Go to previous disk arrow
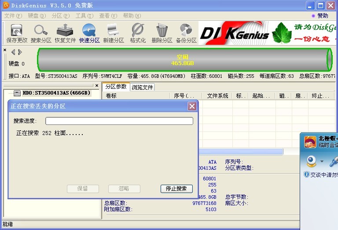338x230 pixels. click(x=13, y=52)
